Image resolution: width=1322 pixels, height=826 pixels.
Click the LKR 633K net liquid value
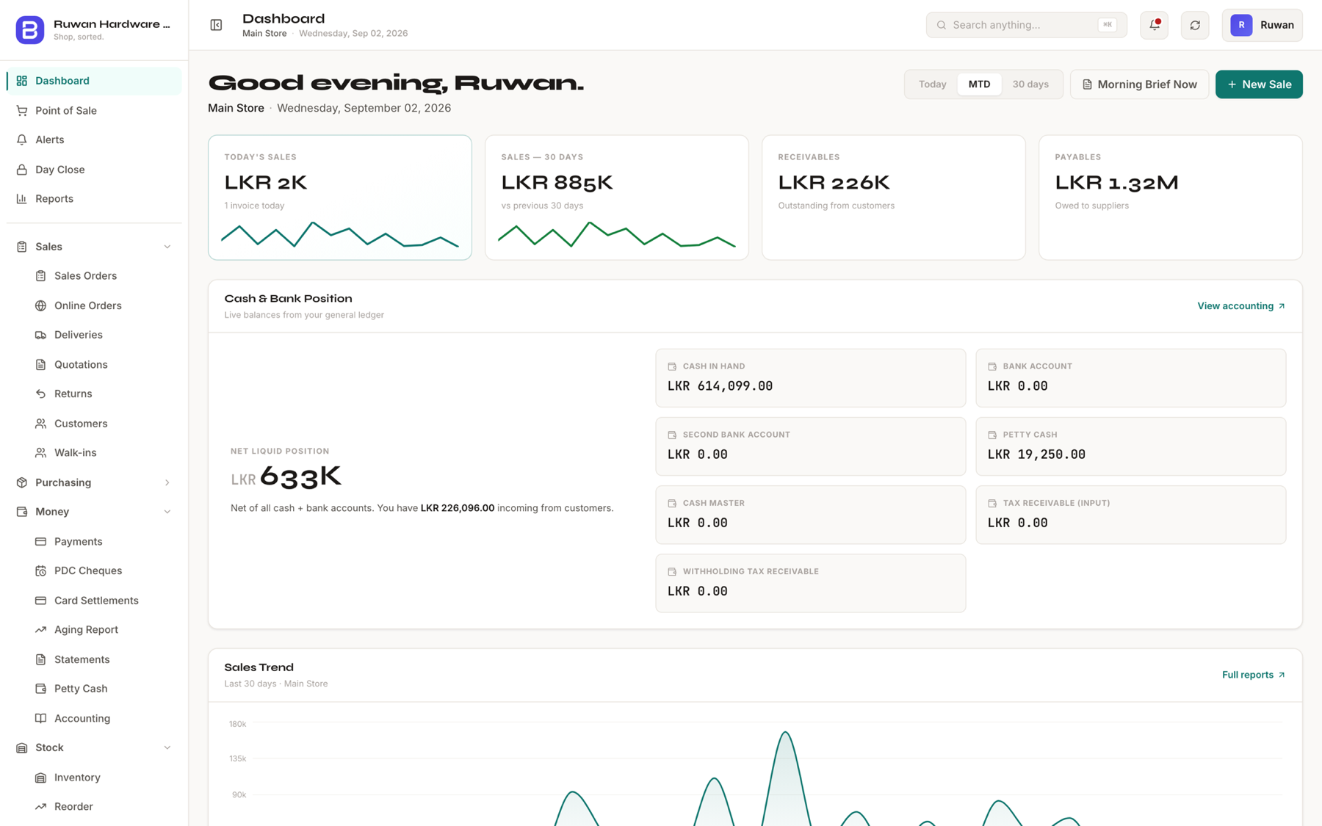pos(286,477)
